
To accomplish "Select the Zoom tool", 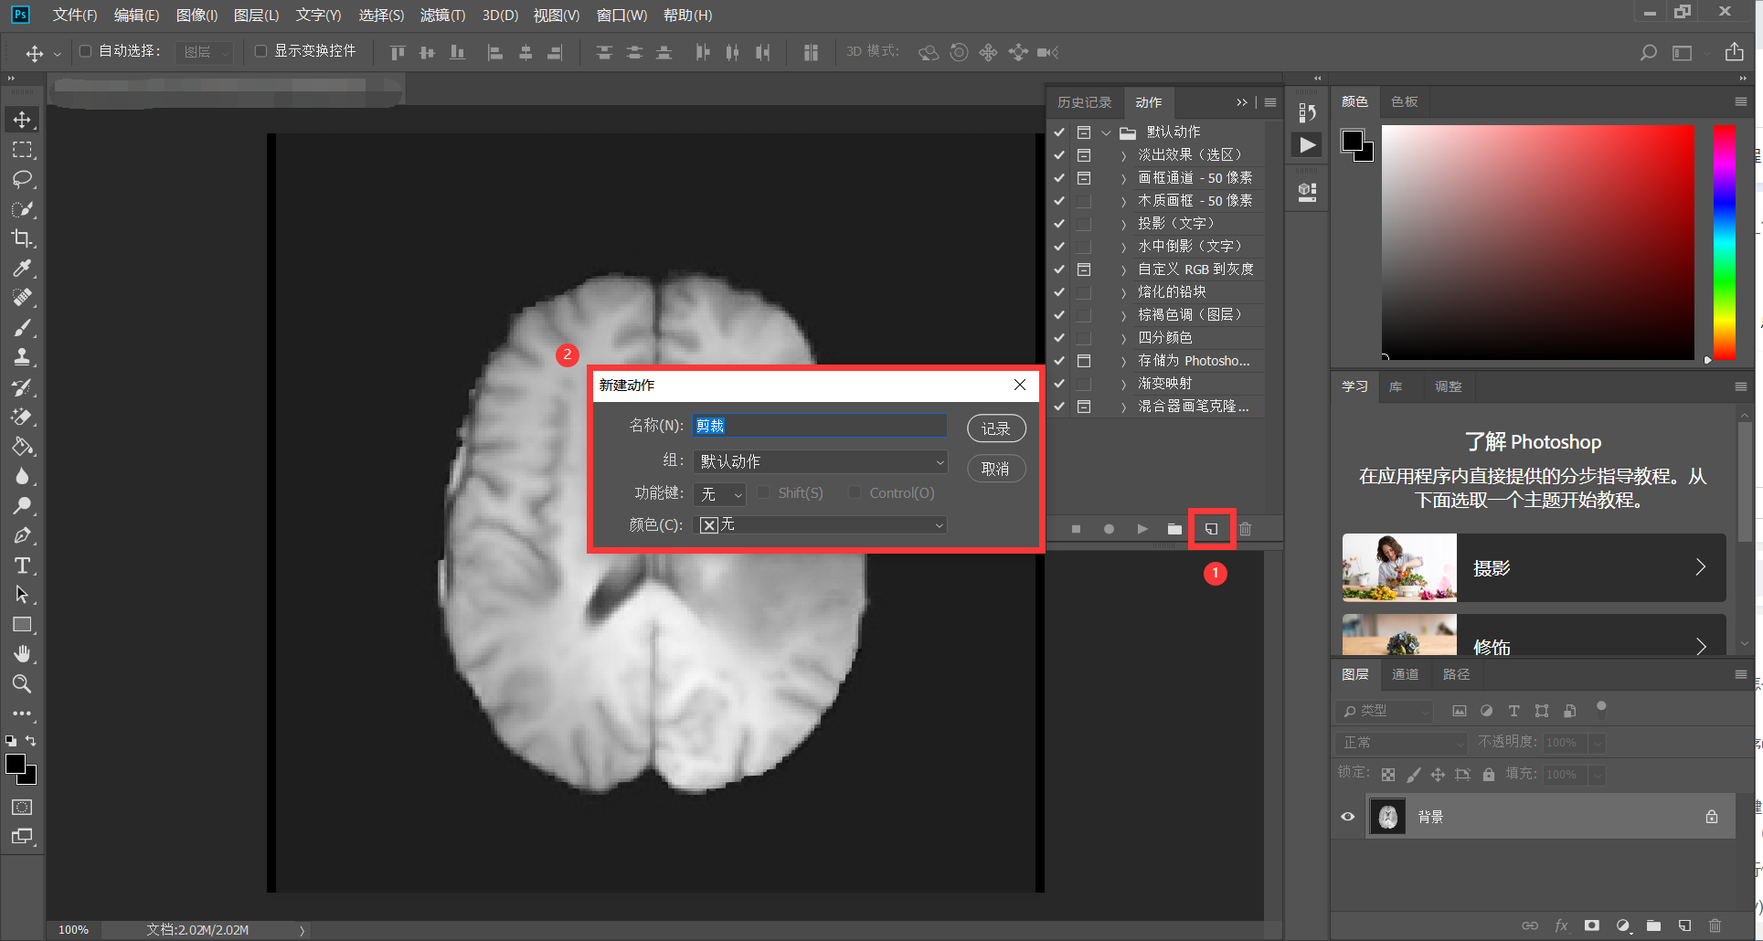I will (22, 684).
